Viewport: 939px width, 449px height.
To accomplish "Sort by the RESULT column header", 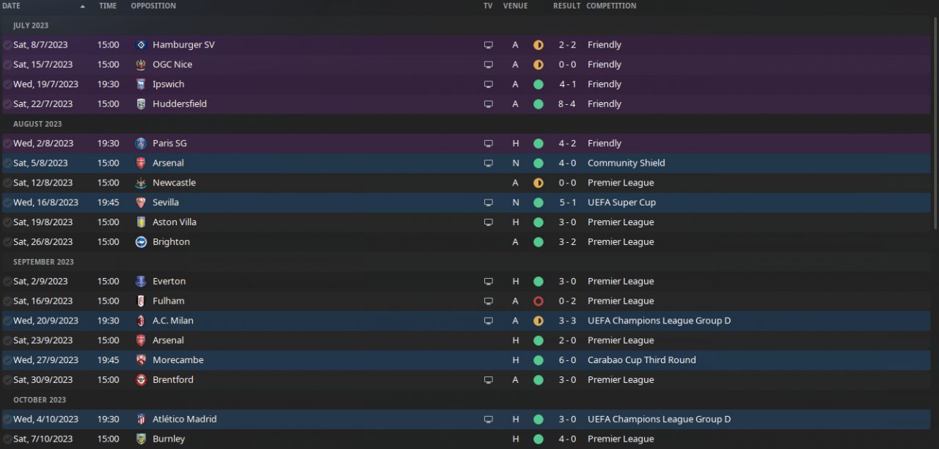I will point(567,6).
